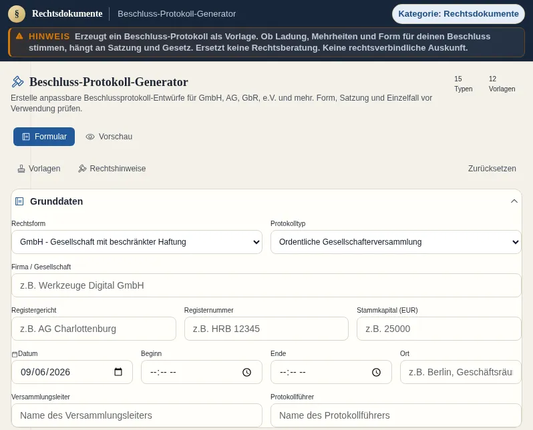Open the Vorlagen section

coord(39,169)
